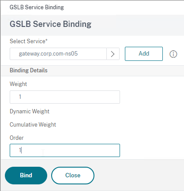Click the small GSLB Service Binding breadcrumb title
Screen dimensions: 184x191
37,7
